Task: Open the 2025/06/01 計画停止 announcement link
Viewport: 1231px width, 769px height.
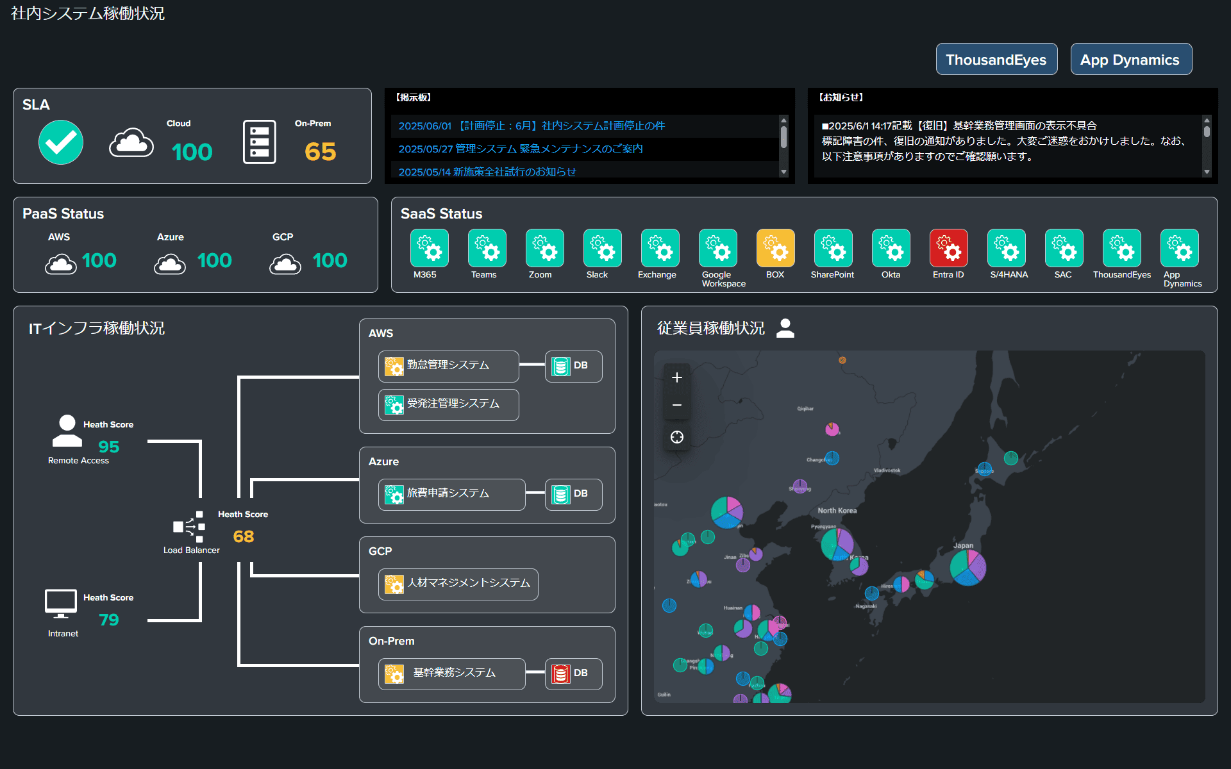Action: tap(532, 126)
